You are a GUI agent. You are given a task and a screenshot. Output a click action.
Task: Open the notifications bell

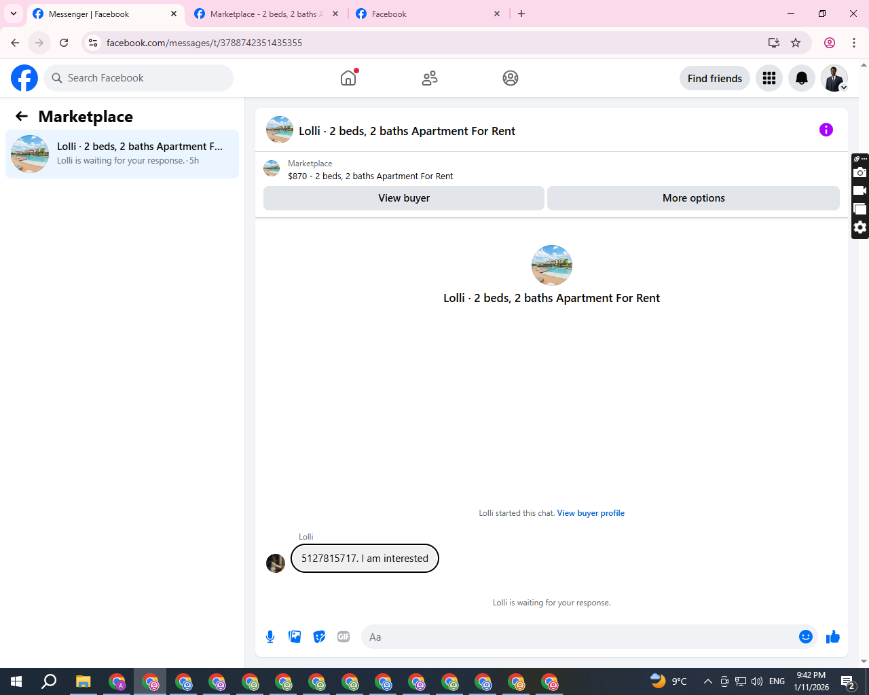[x=802, y=78]
